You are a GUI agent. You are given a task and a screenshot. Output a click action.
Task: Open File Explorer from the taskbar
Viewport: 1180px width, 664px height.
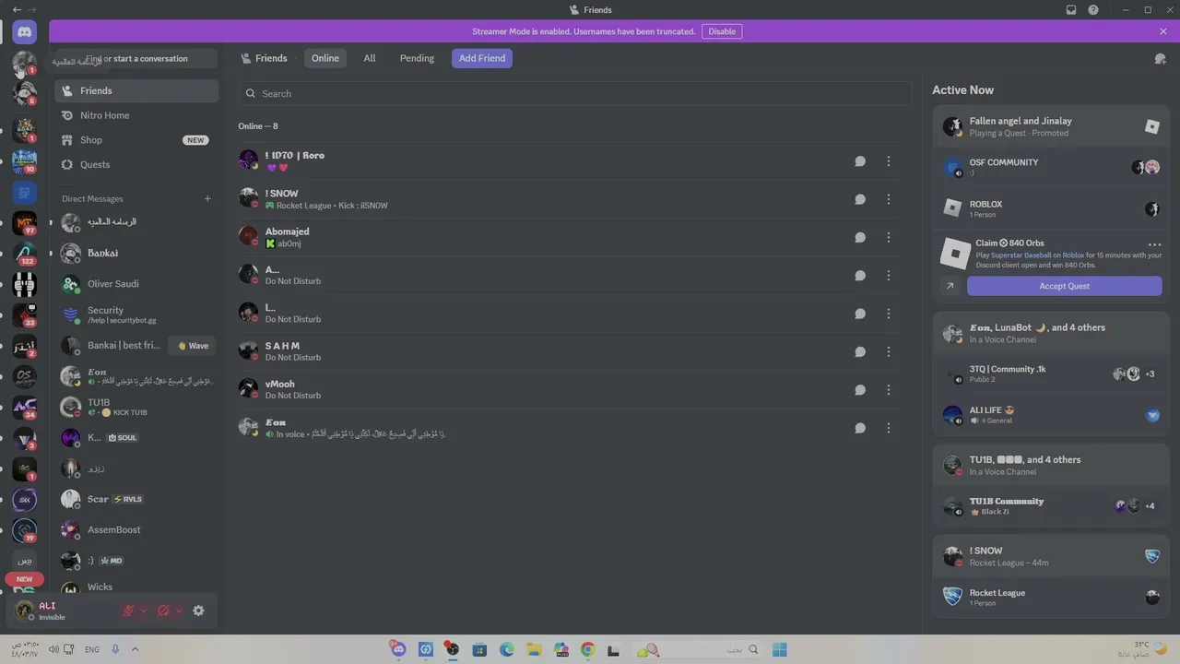point(534,650)
